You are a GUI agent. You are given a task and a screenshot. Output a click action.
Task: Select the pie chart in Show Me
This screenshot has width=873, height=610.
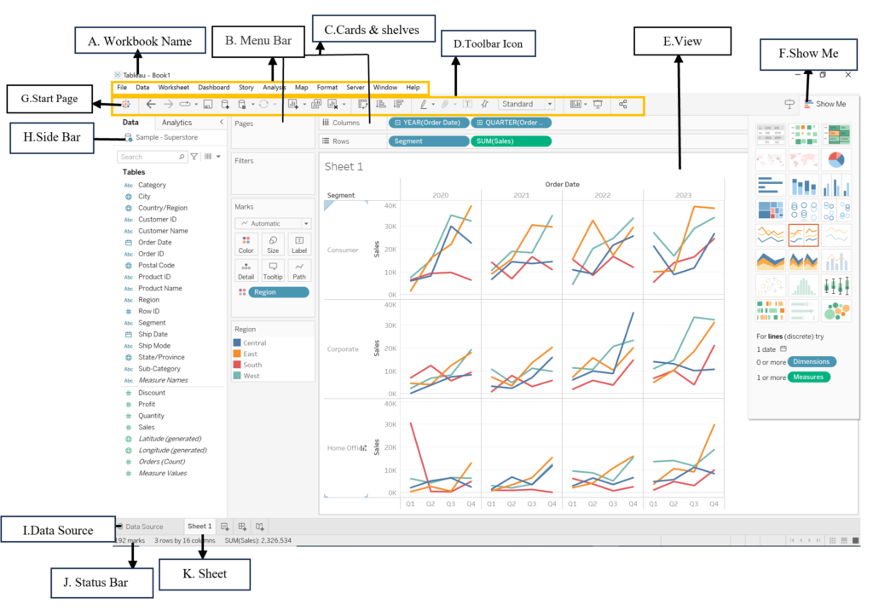[x=839, y=159]
